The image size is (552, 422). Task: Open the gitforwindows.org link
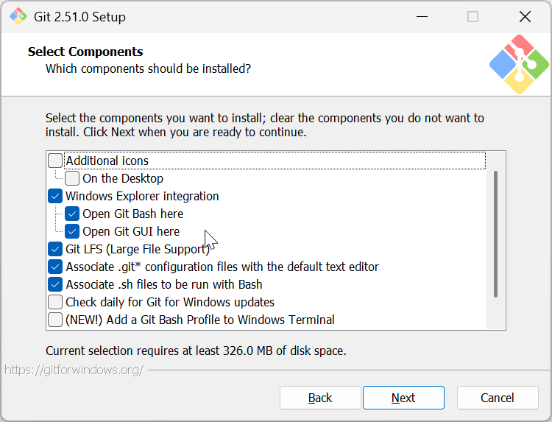coord(74,370)
